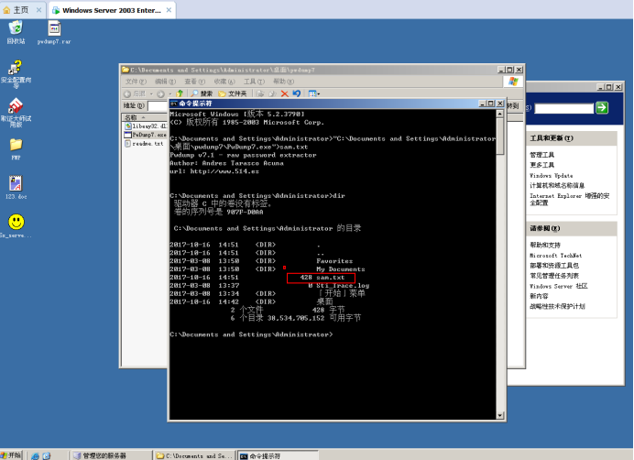Click the Move To icon in Explorer toolbar
Viewport: 634px width, 460px height.
(x=260, y=93)
